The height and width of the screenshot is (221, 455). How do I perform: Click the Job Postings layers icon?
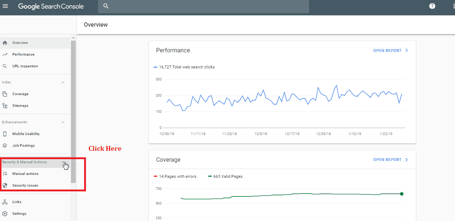click(x=5, y=146)
